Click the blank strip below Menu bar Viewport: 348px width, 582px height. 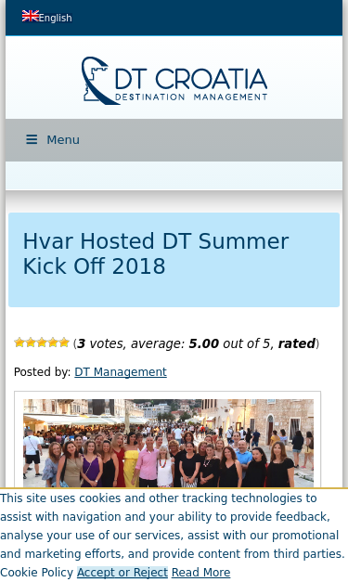point(174,175)
